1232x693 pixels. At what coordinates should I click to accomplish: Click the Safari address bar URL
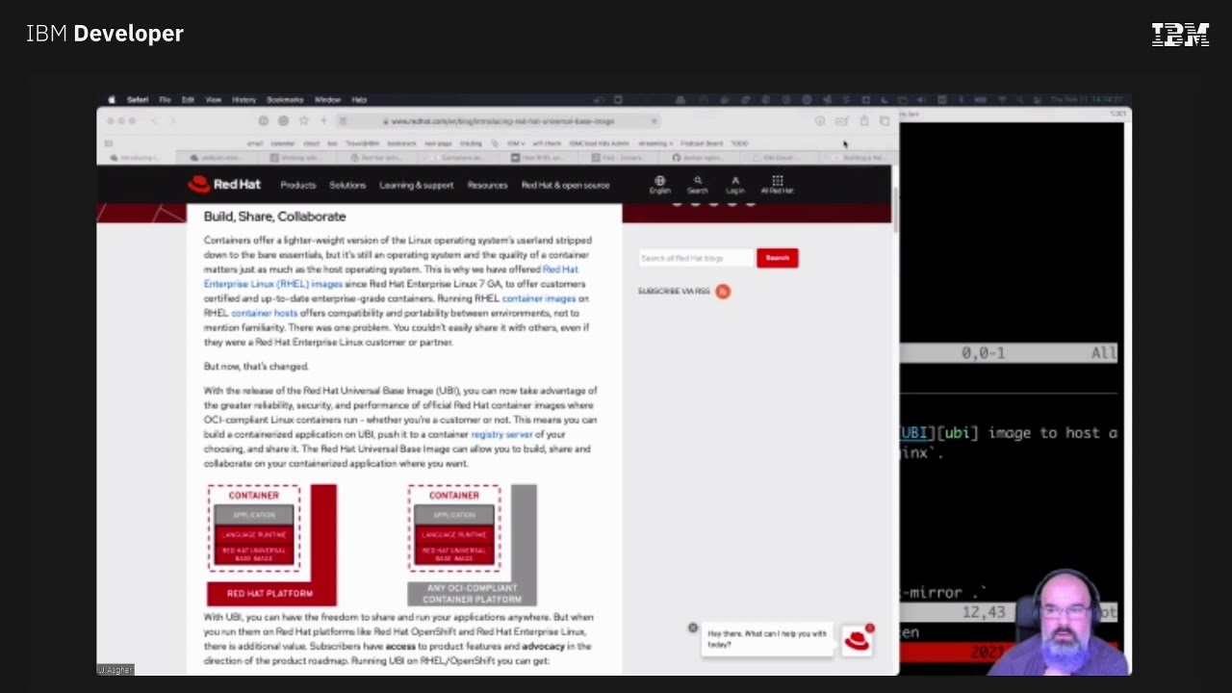[499, 121]
